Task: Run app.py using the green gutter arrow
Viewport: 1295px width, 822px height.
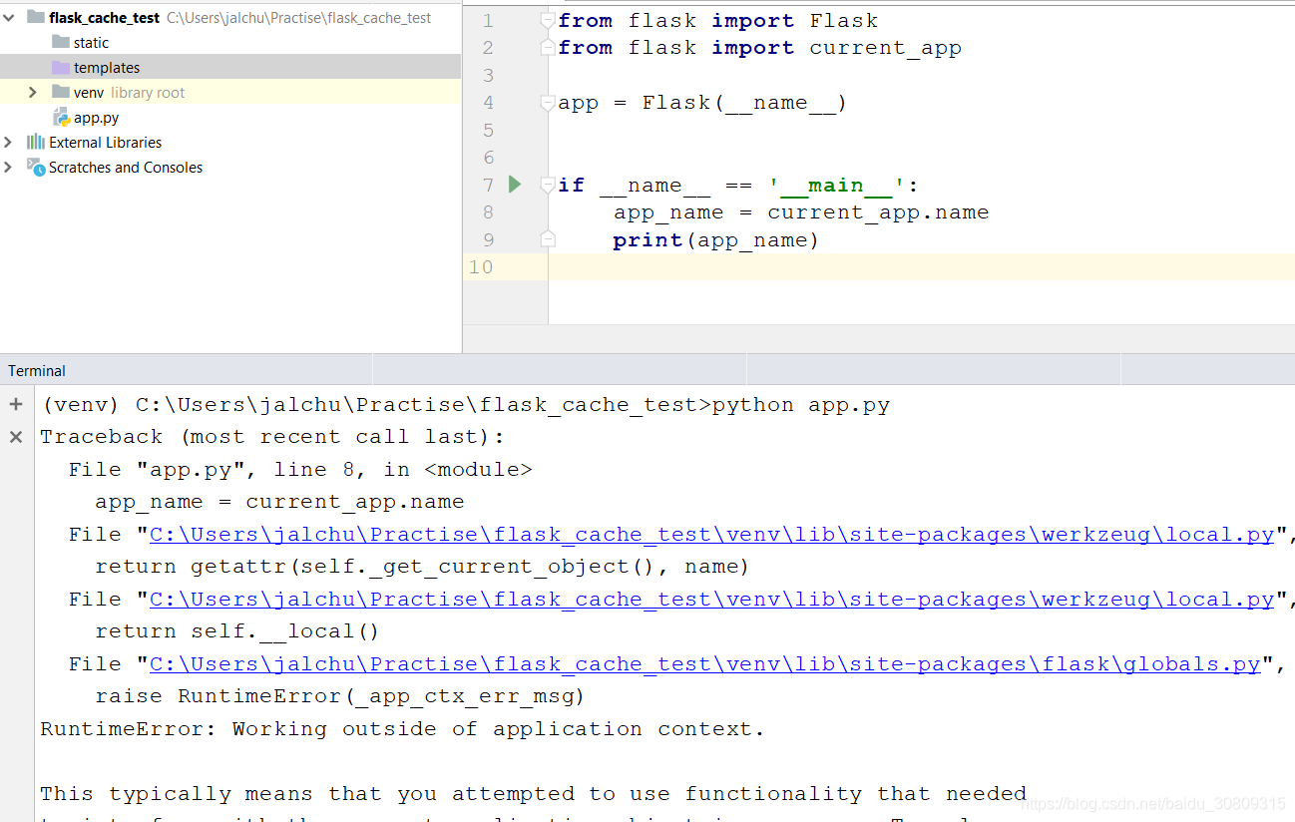Action: (515, 185)
